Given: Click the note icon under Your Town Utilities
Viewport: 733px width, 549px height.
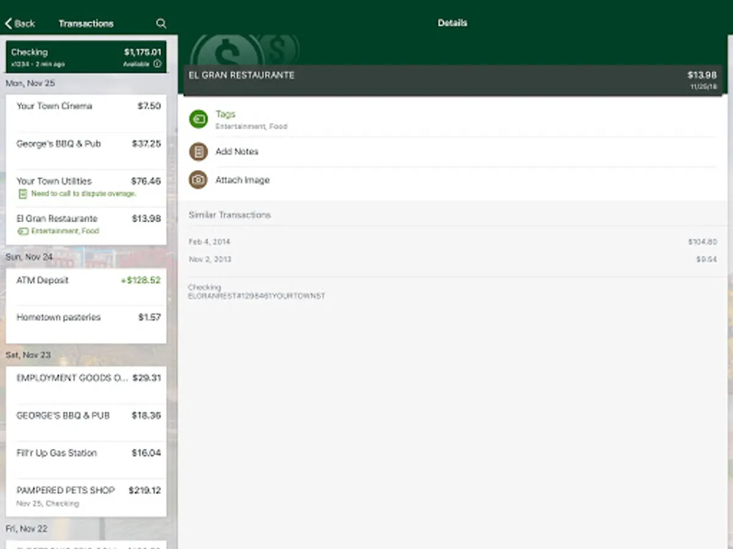Looking at the screenshot, I should 23,193.
